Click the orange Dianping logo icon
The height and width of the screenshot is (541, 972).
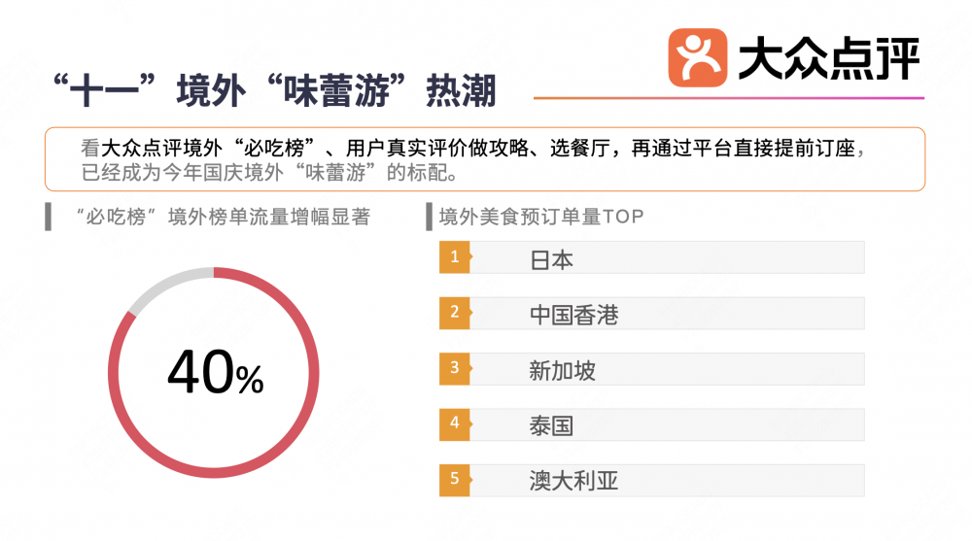pos(697,56)
